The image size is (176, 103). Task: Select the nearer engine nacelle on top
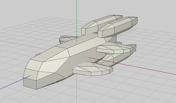coord(117,27)
